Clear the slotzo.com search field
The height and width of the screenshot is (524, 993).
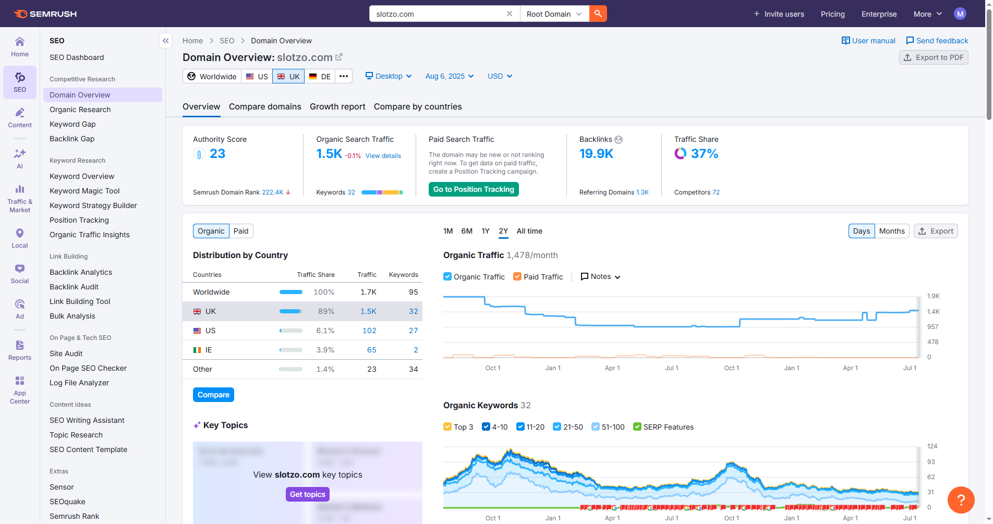pyautogui.click(x=509, y=14)
